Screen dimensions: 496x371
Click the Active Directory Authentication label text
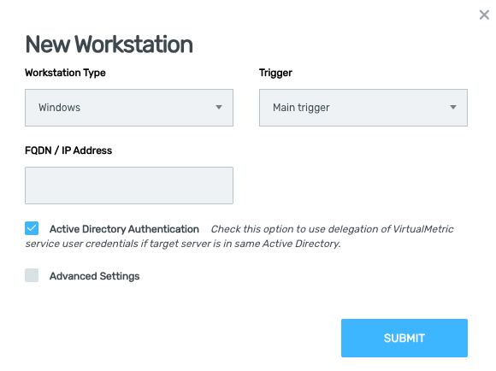124,229
